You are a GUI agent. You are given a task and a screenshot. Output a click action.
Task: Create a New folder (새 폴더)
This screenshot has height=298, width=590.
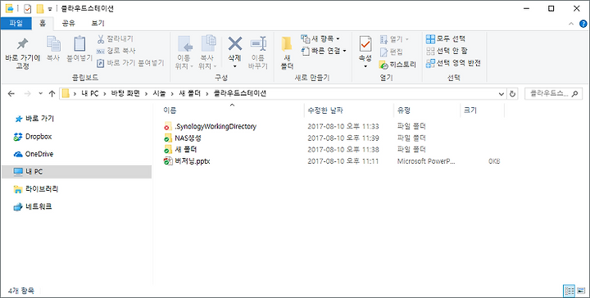[287, 53]
